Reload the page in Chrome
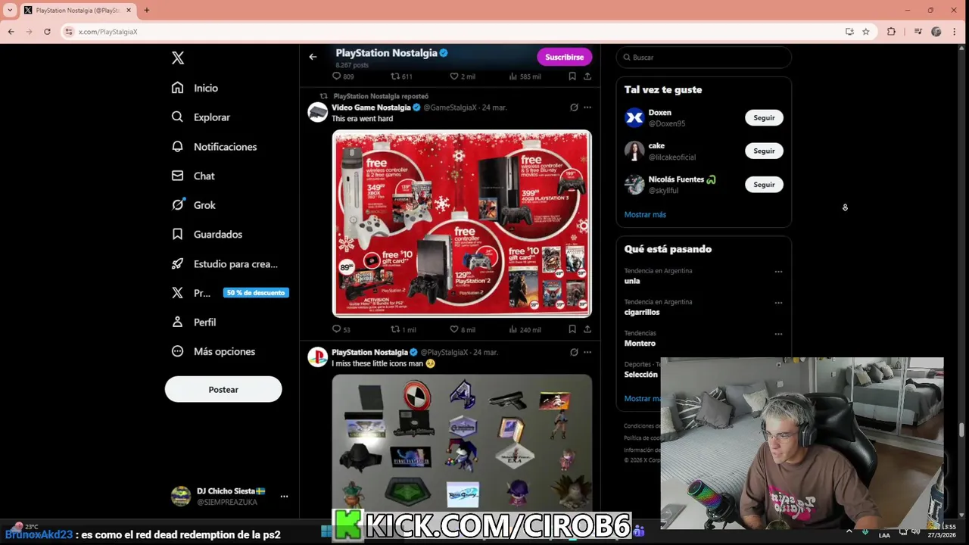 click(x=47, y=32)
